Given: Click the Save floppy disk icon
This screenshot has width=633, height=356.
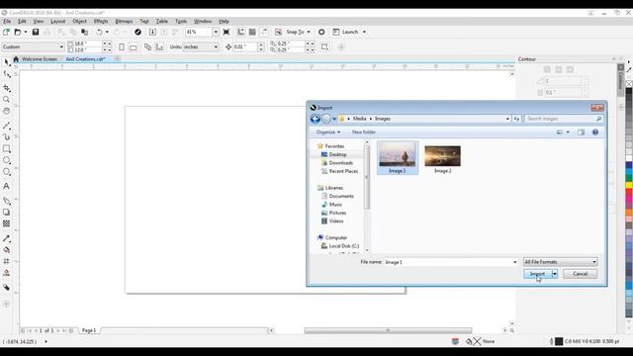Looking at the screenshot, I should (36, 32).
